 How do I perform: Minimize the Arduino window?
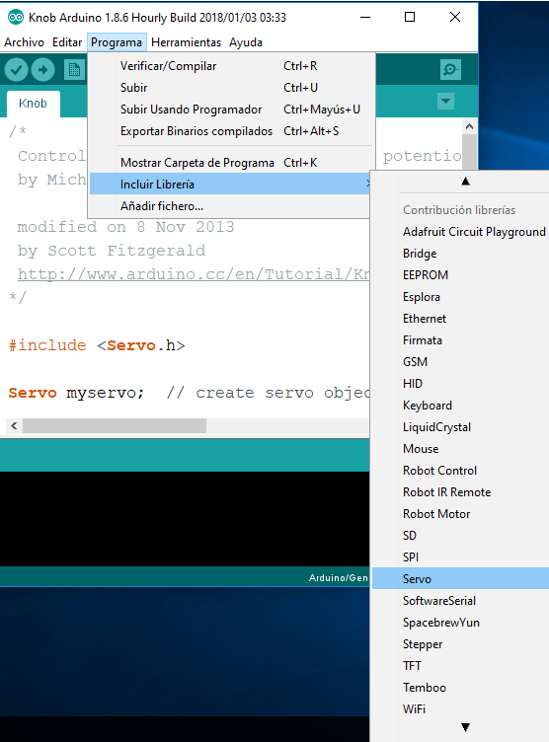pyautogui.click(x=365, y=18)
